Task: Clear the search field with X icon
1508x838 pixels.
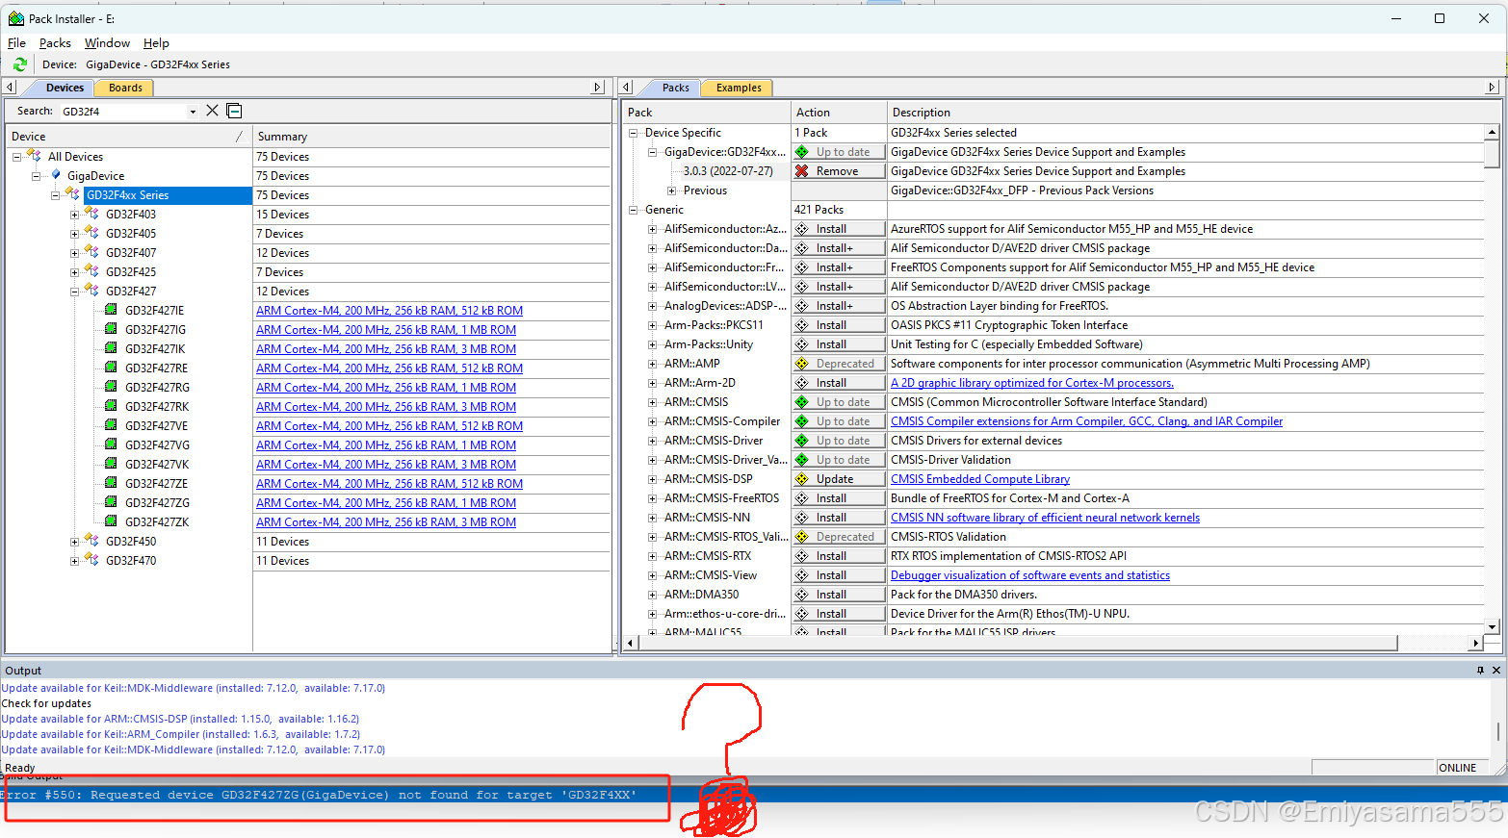Action: pyautogui.click(x=213, y=111)
